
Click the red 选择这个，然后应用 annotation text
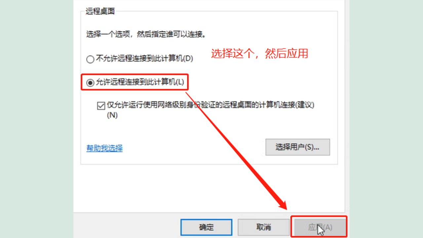click(x=259, y=54)
